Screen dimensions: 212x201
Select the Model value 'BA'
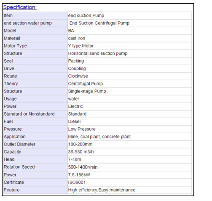[71, 31]
